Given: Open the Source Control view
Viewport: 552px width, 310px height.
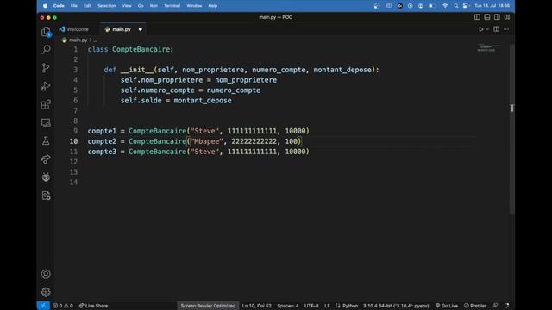Looking at the screenshot, I should (46, 68).
